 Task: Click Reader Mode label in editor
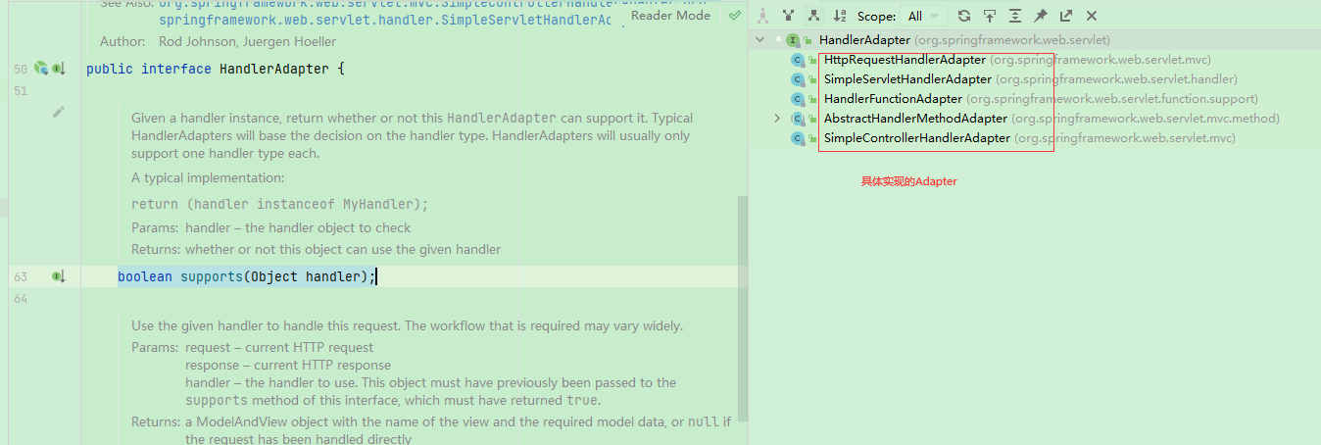(x=670, y=16)
